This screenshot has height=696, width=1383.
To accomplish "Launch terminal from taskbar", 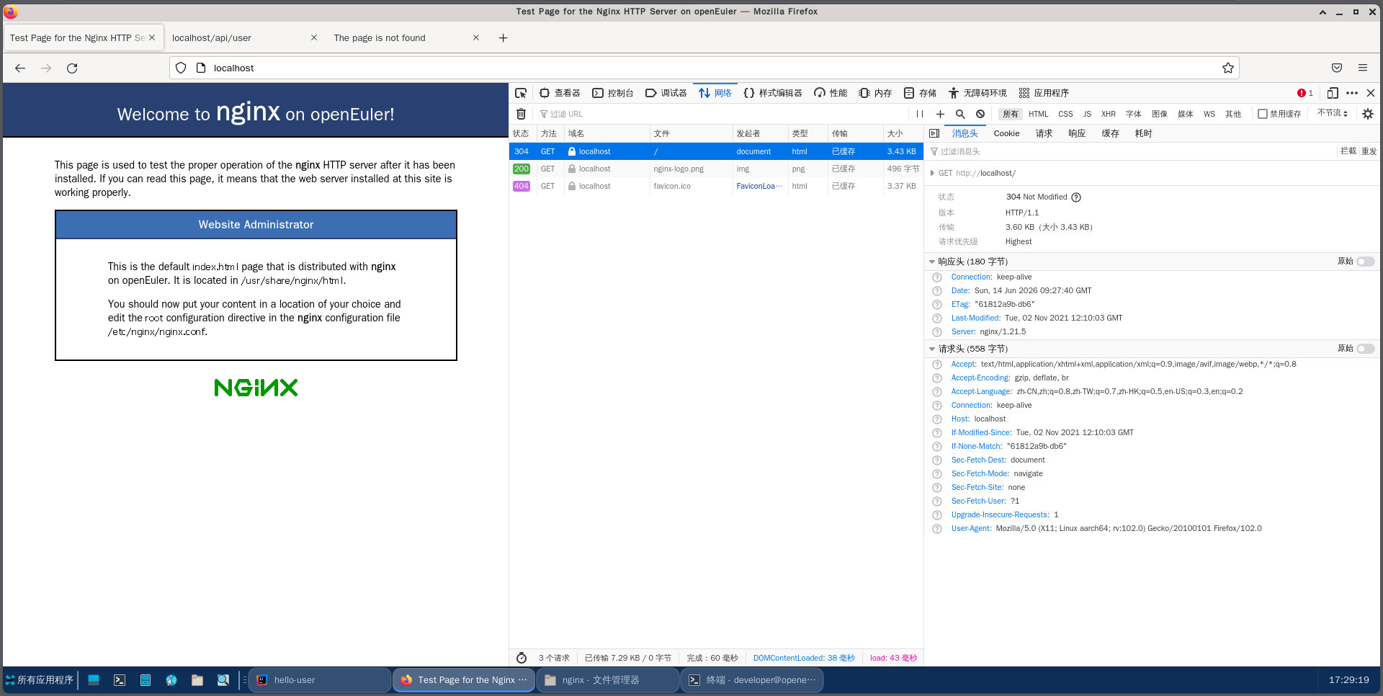I will click(120, 680).
